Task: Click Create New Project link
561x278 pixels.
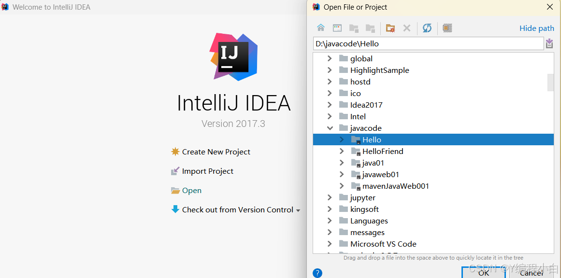Action: click(216, 152)
